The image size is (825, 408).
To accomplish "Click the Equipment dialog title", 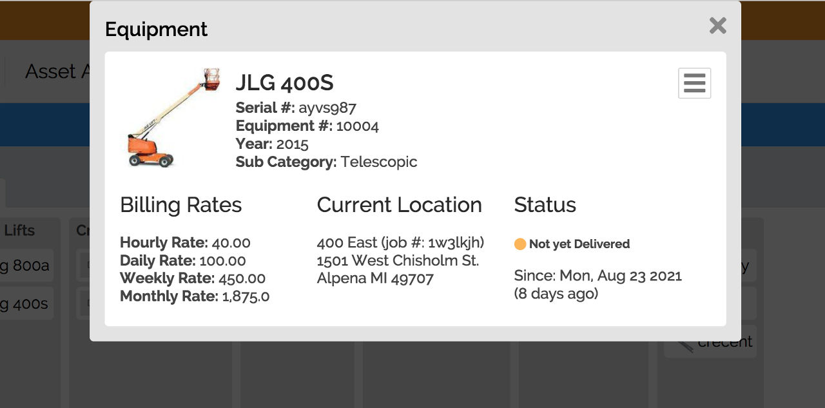I will tap(156, 29).
